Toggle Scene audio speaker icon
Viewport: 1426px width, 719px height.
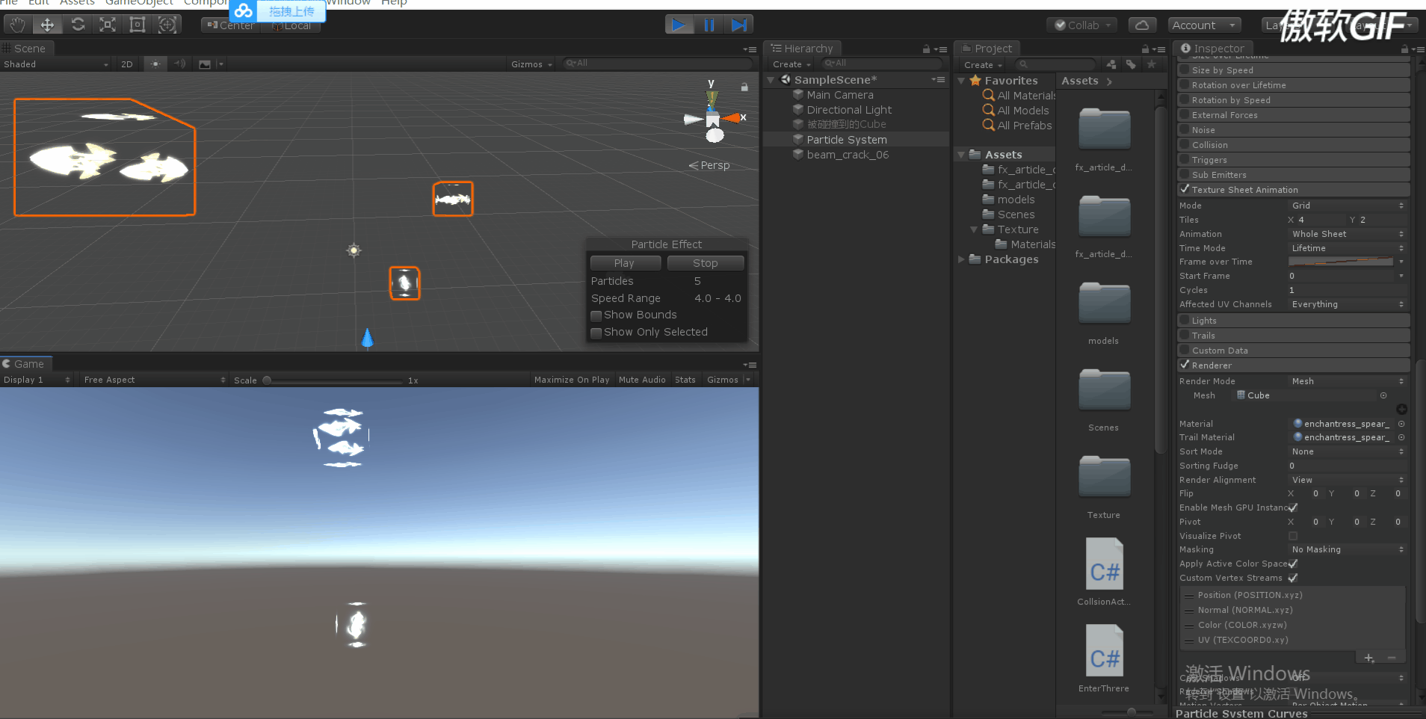point(179,64)
